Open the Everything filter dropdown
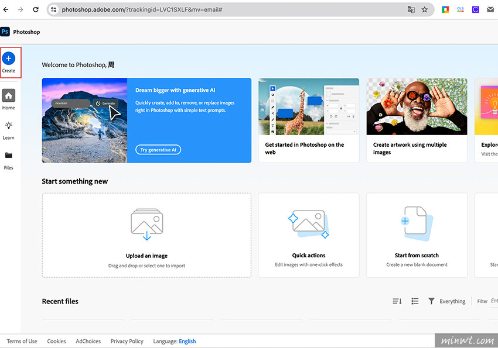Image resolution: width=498 pixels, height=348 pixels. (x=452, y=301)
